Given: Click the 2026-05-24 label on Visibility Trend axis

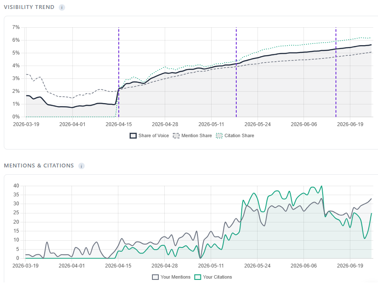Looking at the screenshot, I should point(258,124).
